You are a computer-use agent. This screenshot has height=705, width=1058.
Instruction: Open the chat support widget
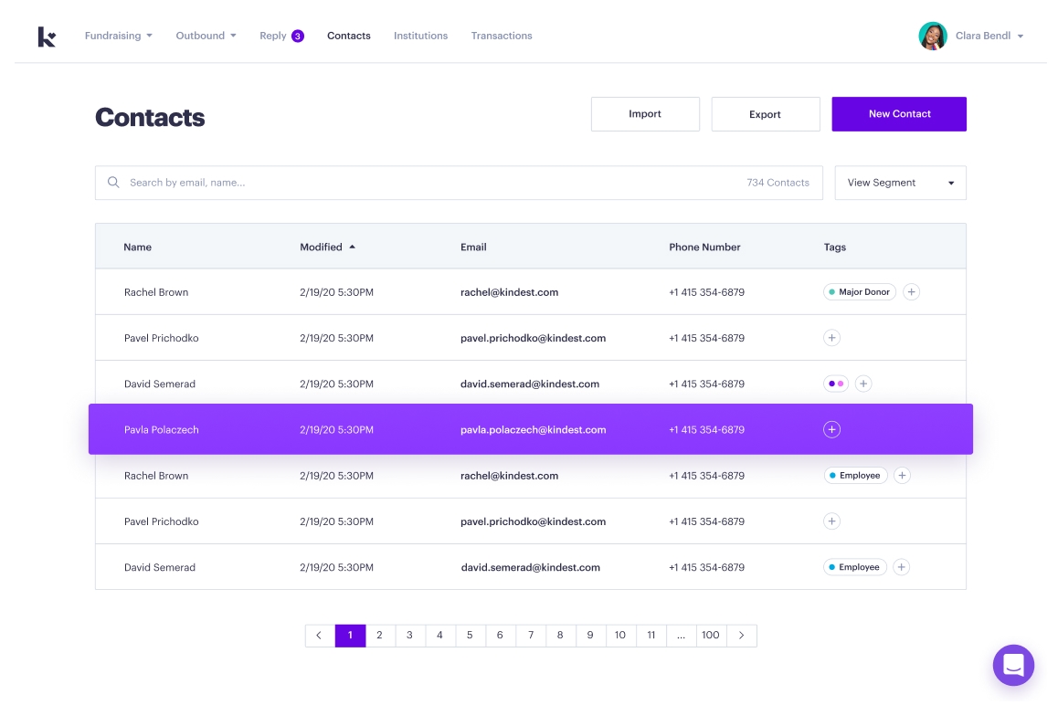1013,665
